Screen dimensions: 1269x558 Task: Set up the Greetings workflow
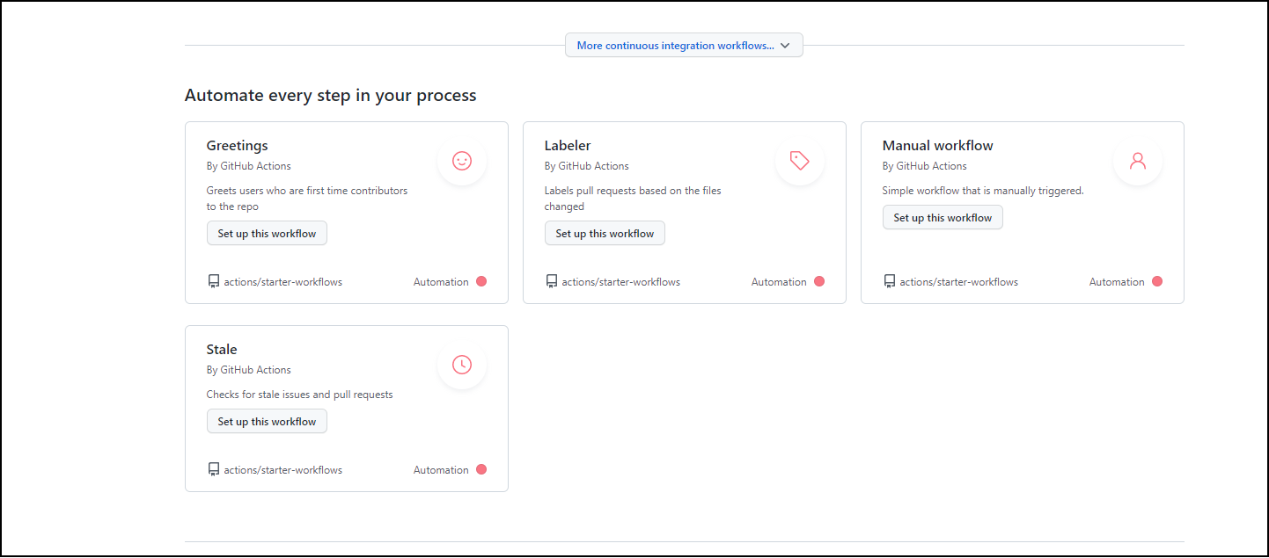pos(267,234)
